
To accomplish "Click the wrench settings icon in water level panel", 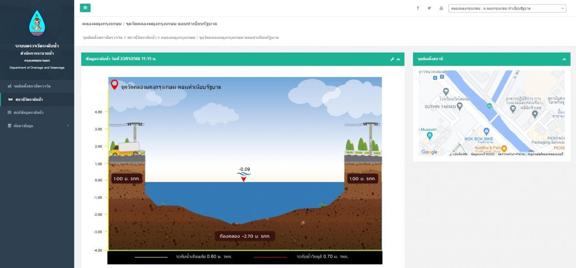I will tap(392, 59).
